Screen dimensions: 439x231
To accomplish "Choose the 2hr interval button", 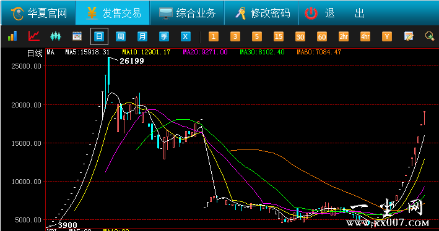I will tap(344, 36).
